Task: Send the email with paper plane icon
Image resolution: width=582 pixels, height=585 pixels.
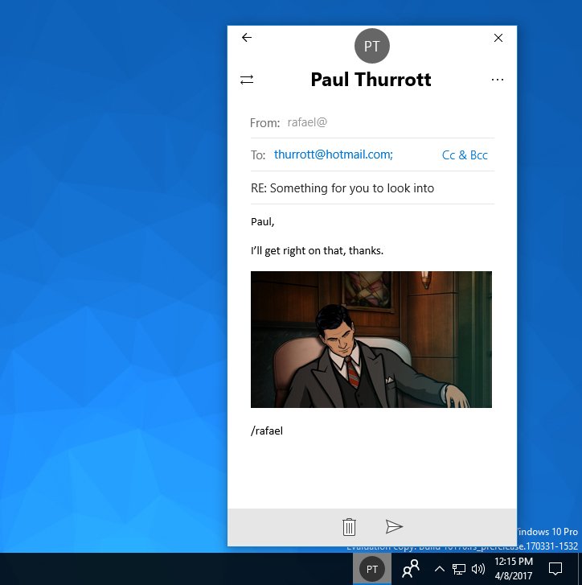Action: click(x=394, y=526)
